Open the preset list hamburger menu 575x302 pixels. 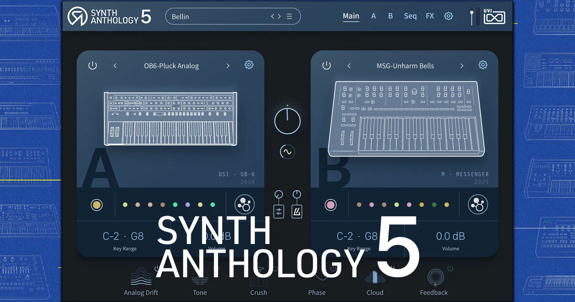click(289, 16)
